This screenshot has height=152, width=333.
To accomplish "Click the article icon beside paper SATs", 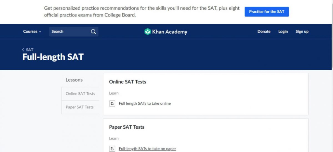I will click(x=112, y=149).
